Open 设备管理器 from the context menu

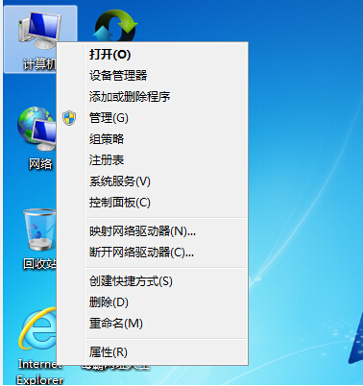coord(152,76)
